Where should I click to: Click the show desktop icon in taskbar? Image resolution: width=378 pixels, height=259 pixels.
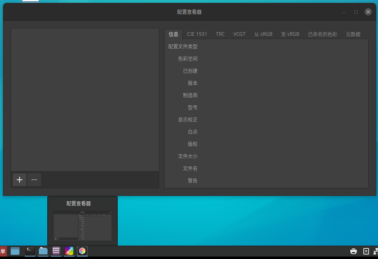click(15, 251)
